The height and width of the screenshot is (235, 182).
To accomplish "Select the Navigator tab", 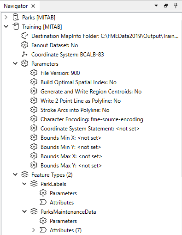I will point(16,6).
